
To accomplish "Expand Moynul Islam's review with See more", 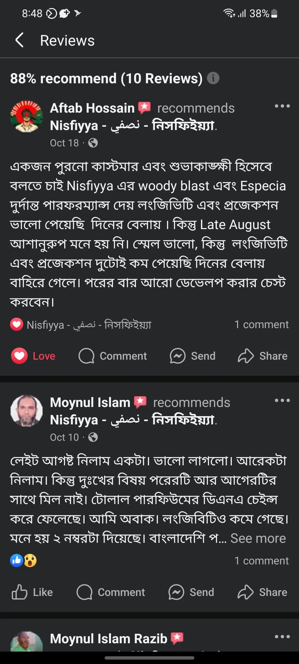I will tap(258, 538).
